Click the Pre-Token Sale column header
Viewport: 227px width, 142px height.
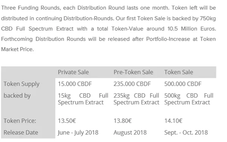click(x=133, y=72)
